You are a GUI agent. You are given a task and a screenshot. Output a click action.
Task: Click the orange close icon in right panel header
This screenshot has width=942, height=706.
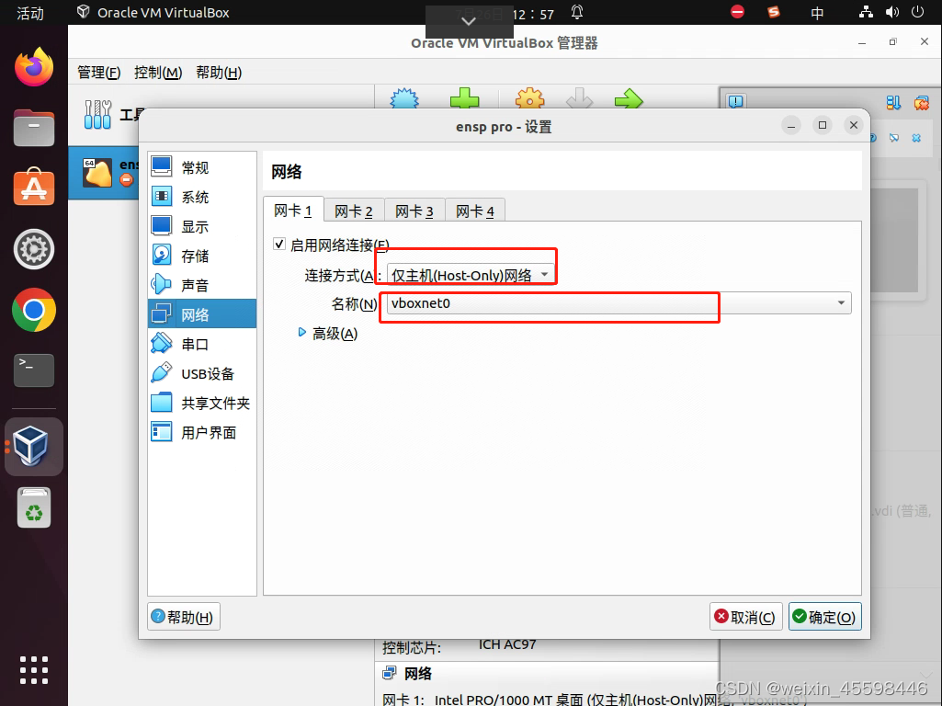coord(921,103)
